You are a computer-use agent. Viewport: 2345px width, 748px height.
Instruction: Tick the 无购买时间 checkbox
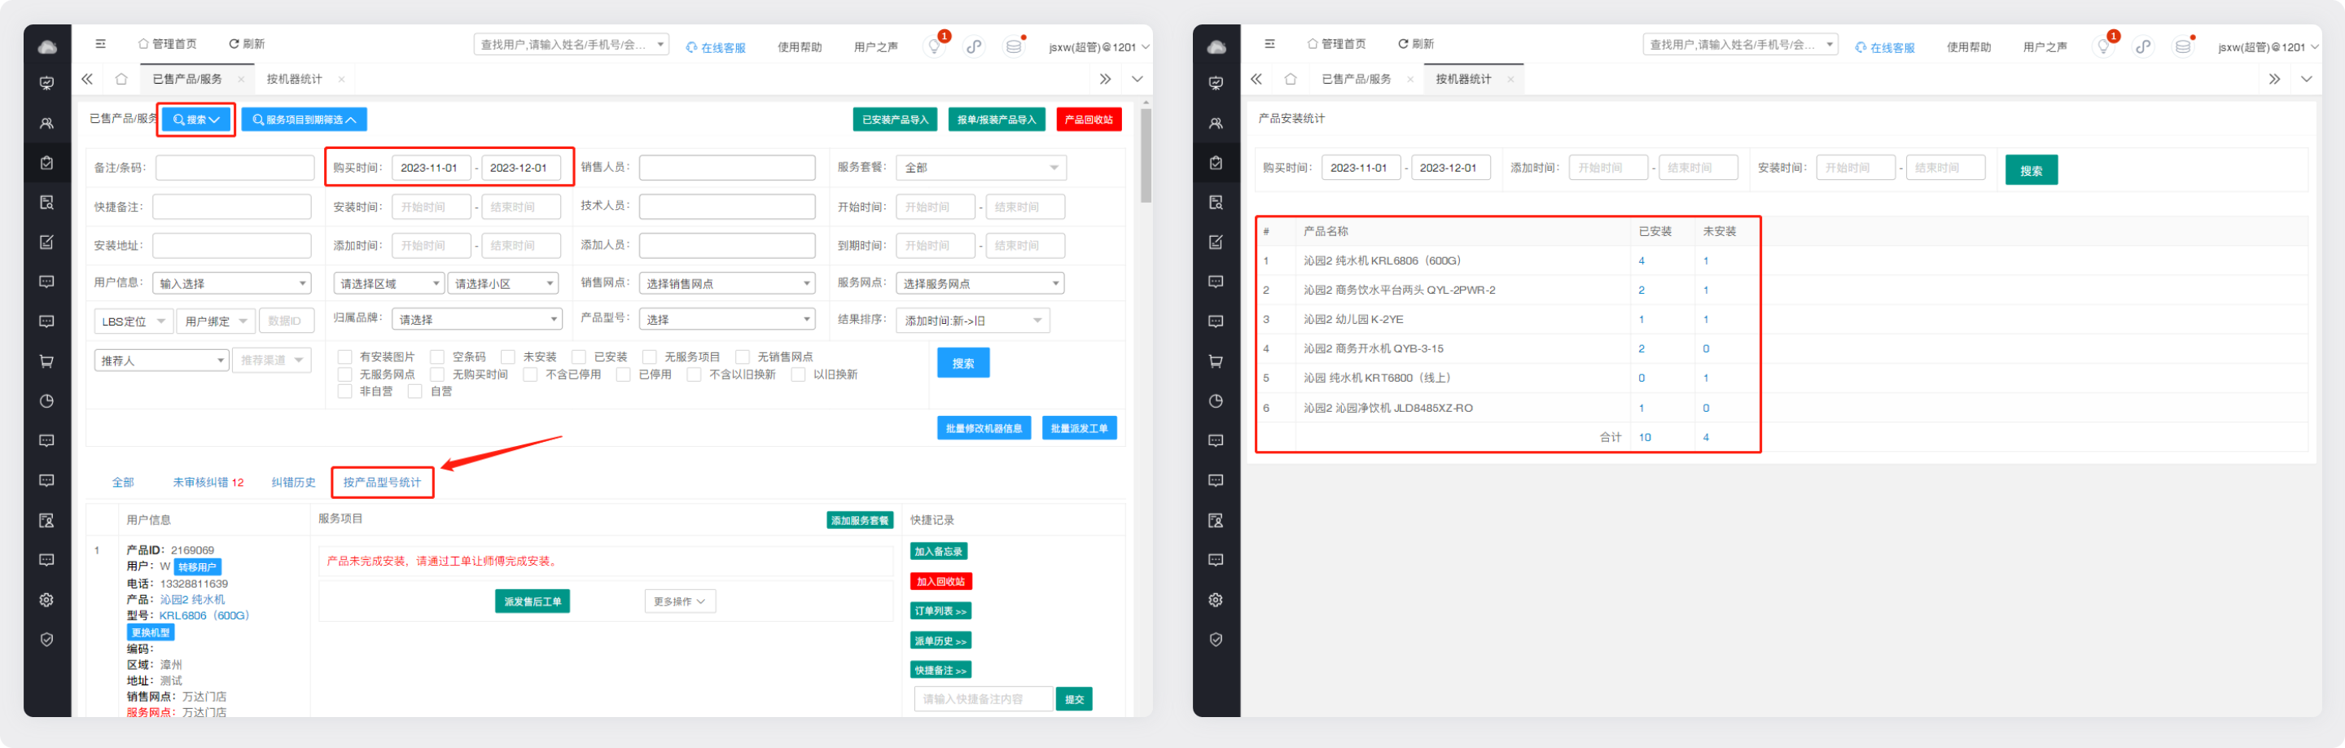tap(437, 374)
